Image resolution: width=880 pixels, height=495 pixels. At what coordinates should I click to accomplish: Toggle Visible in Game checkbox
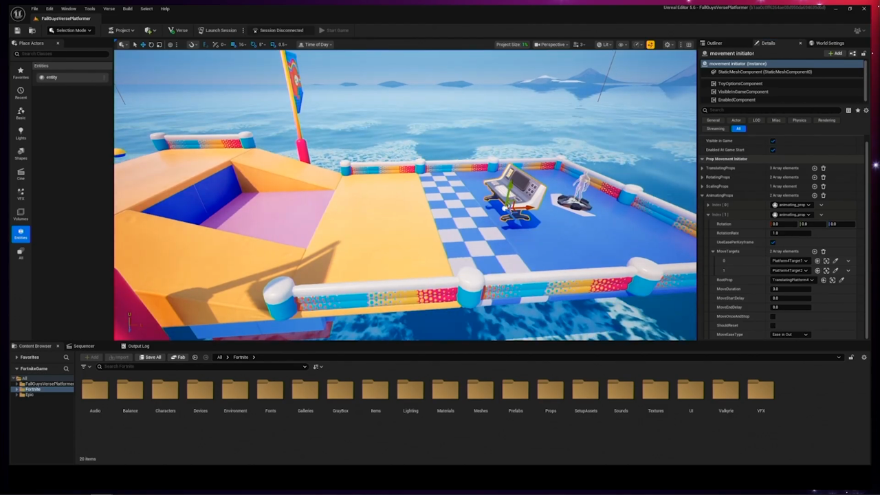point(773,141)
